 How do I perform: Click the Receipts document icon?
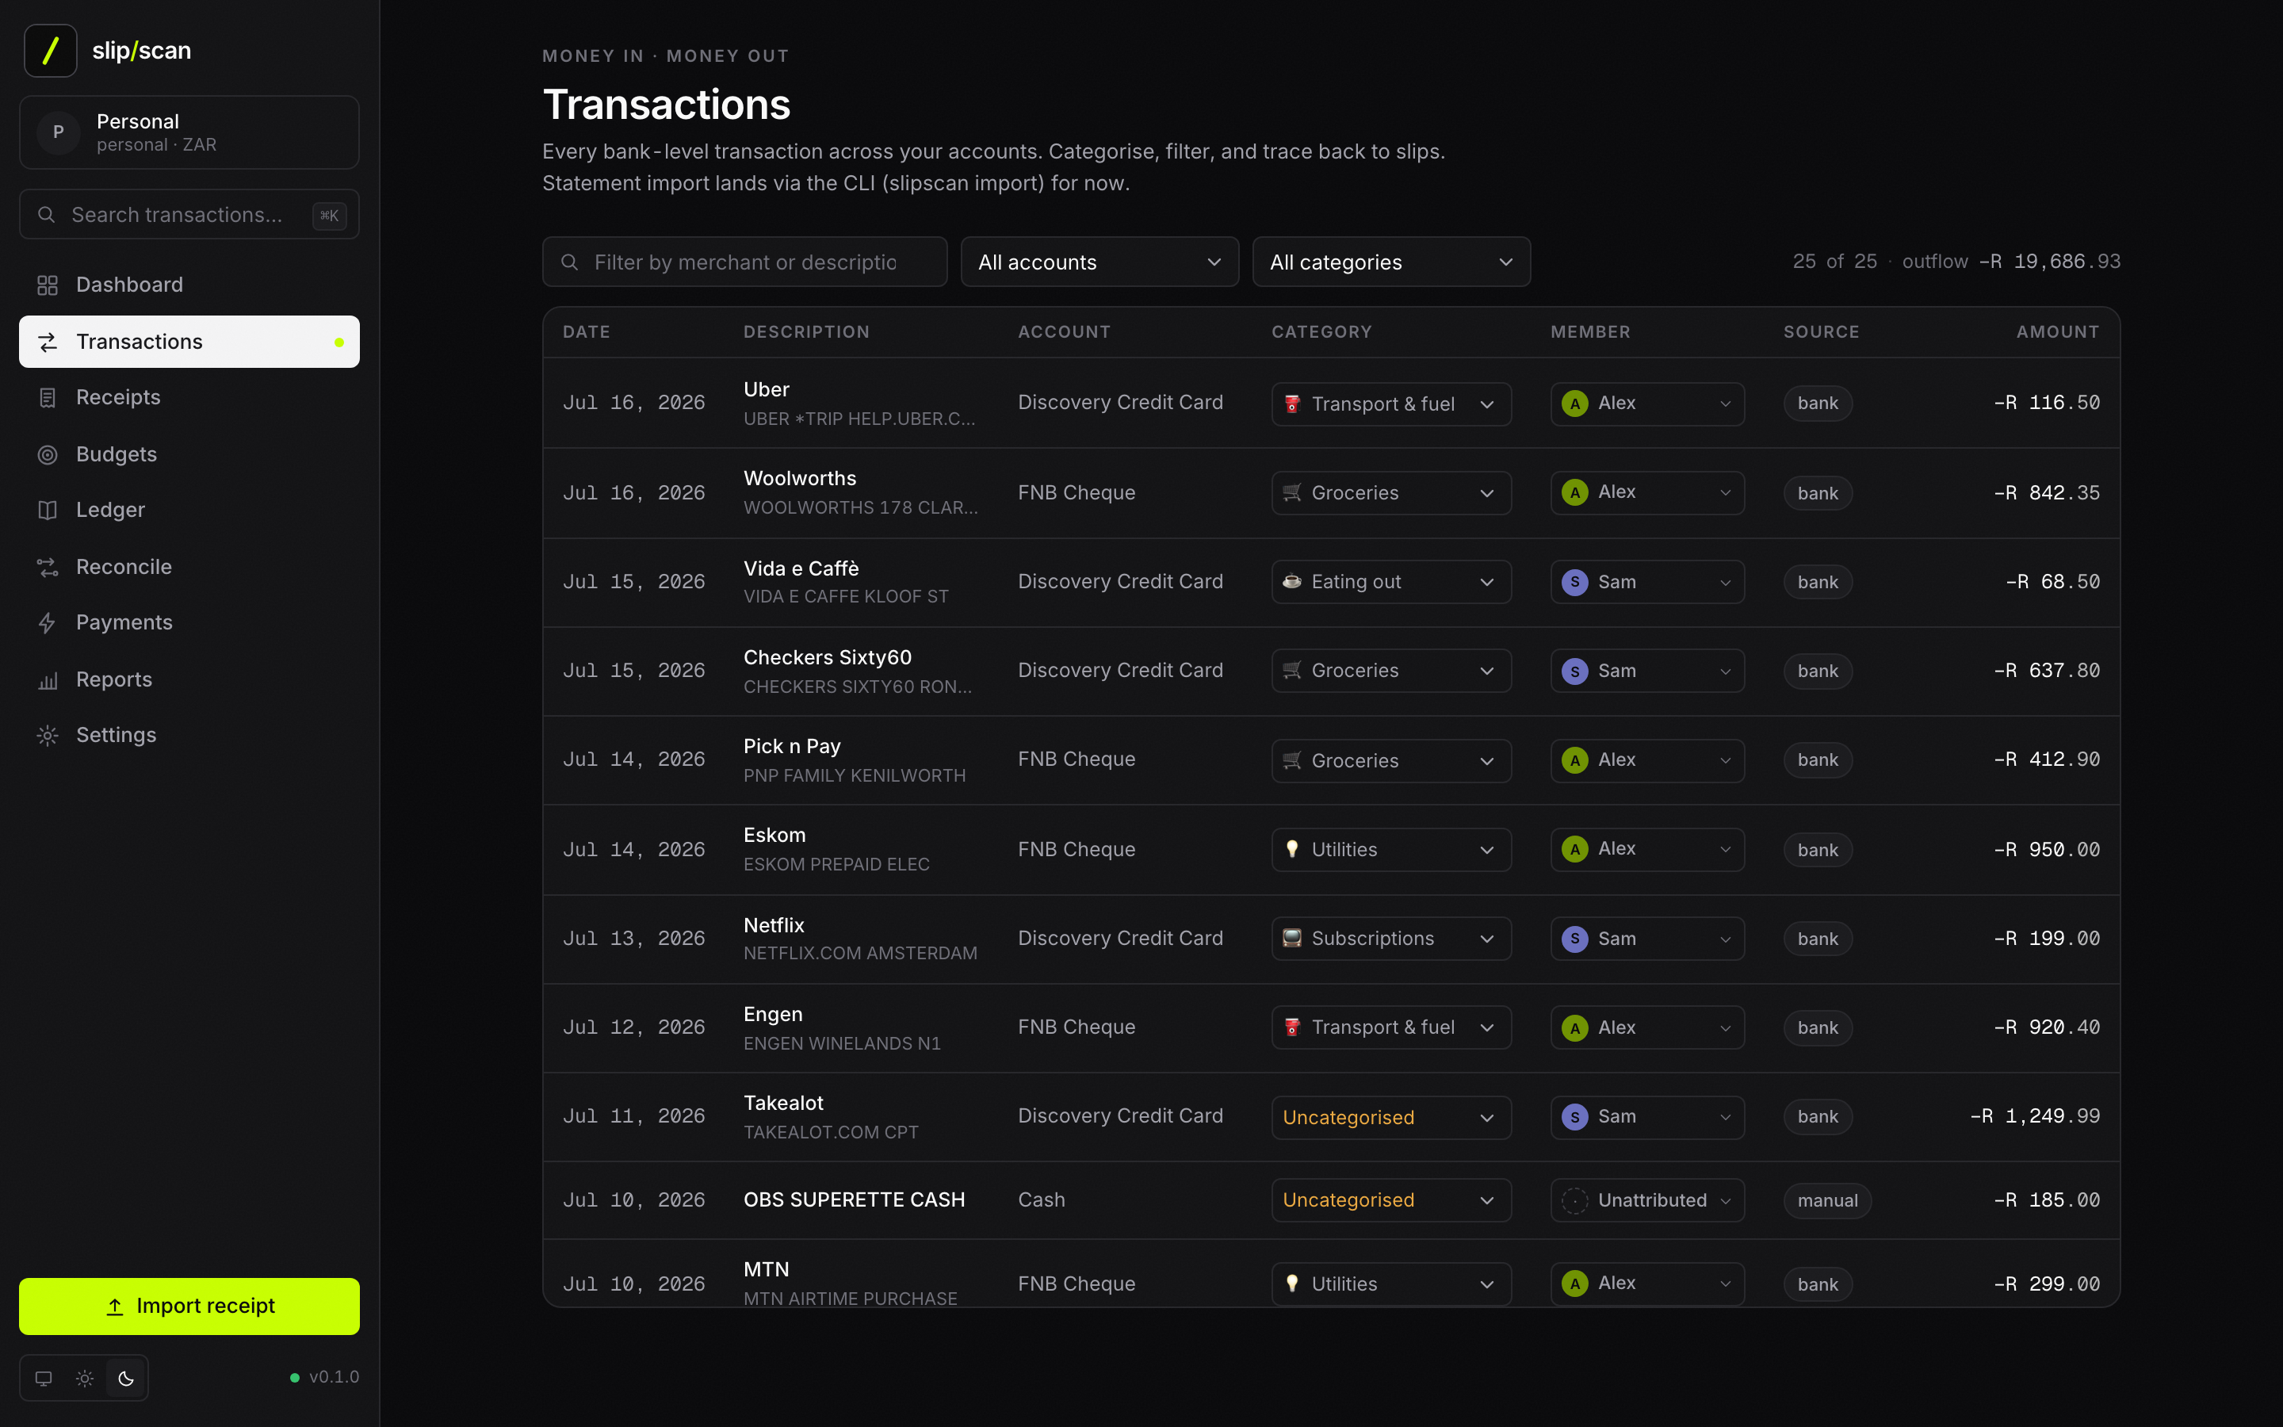click(x=48, y=397)
